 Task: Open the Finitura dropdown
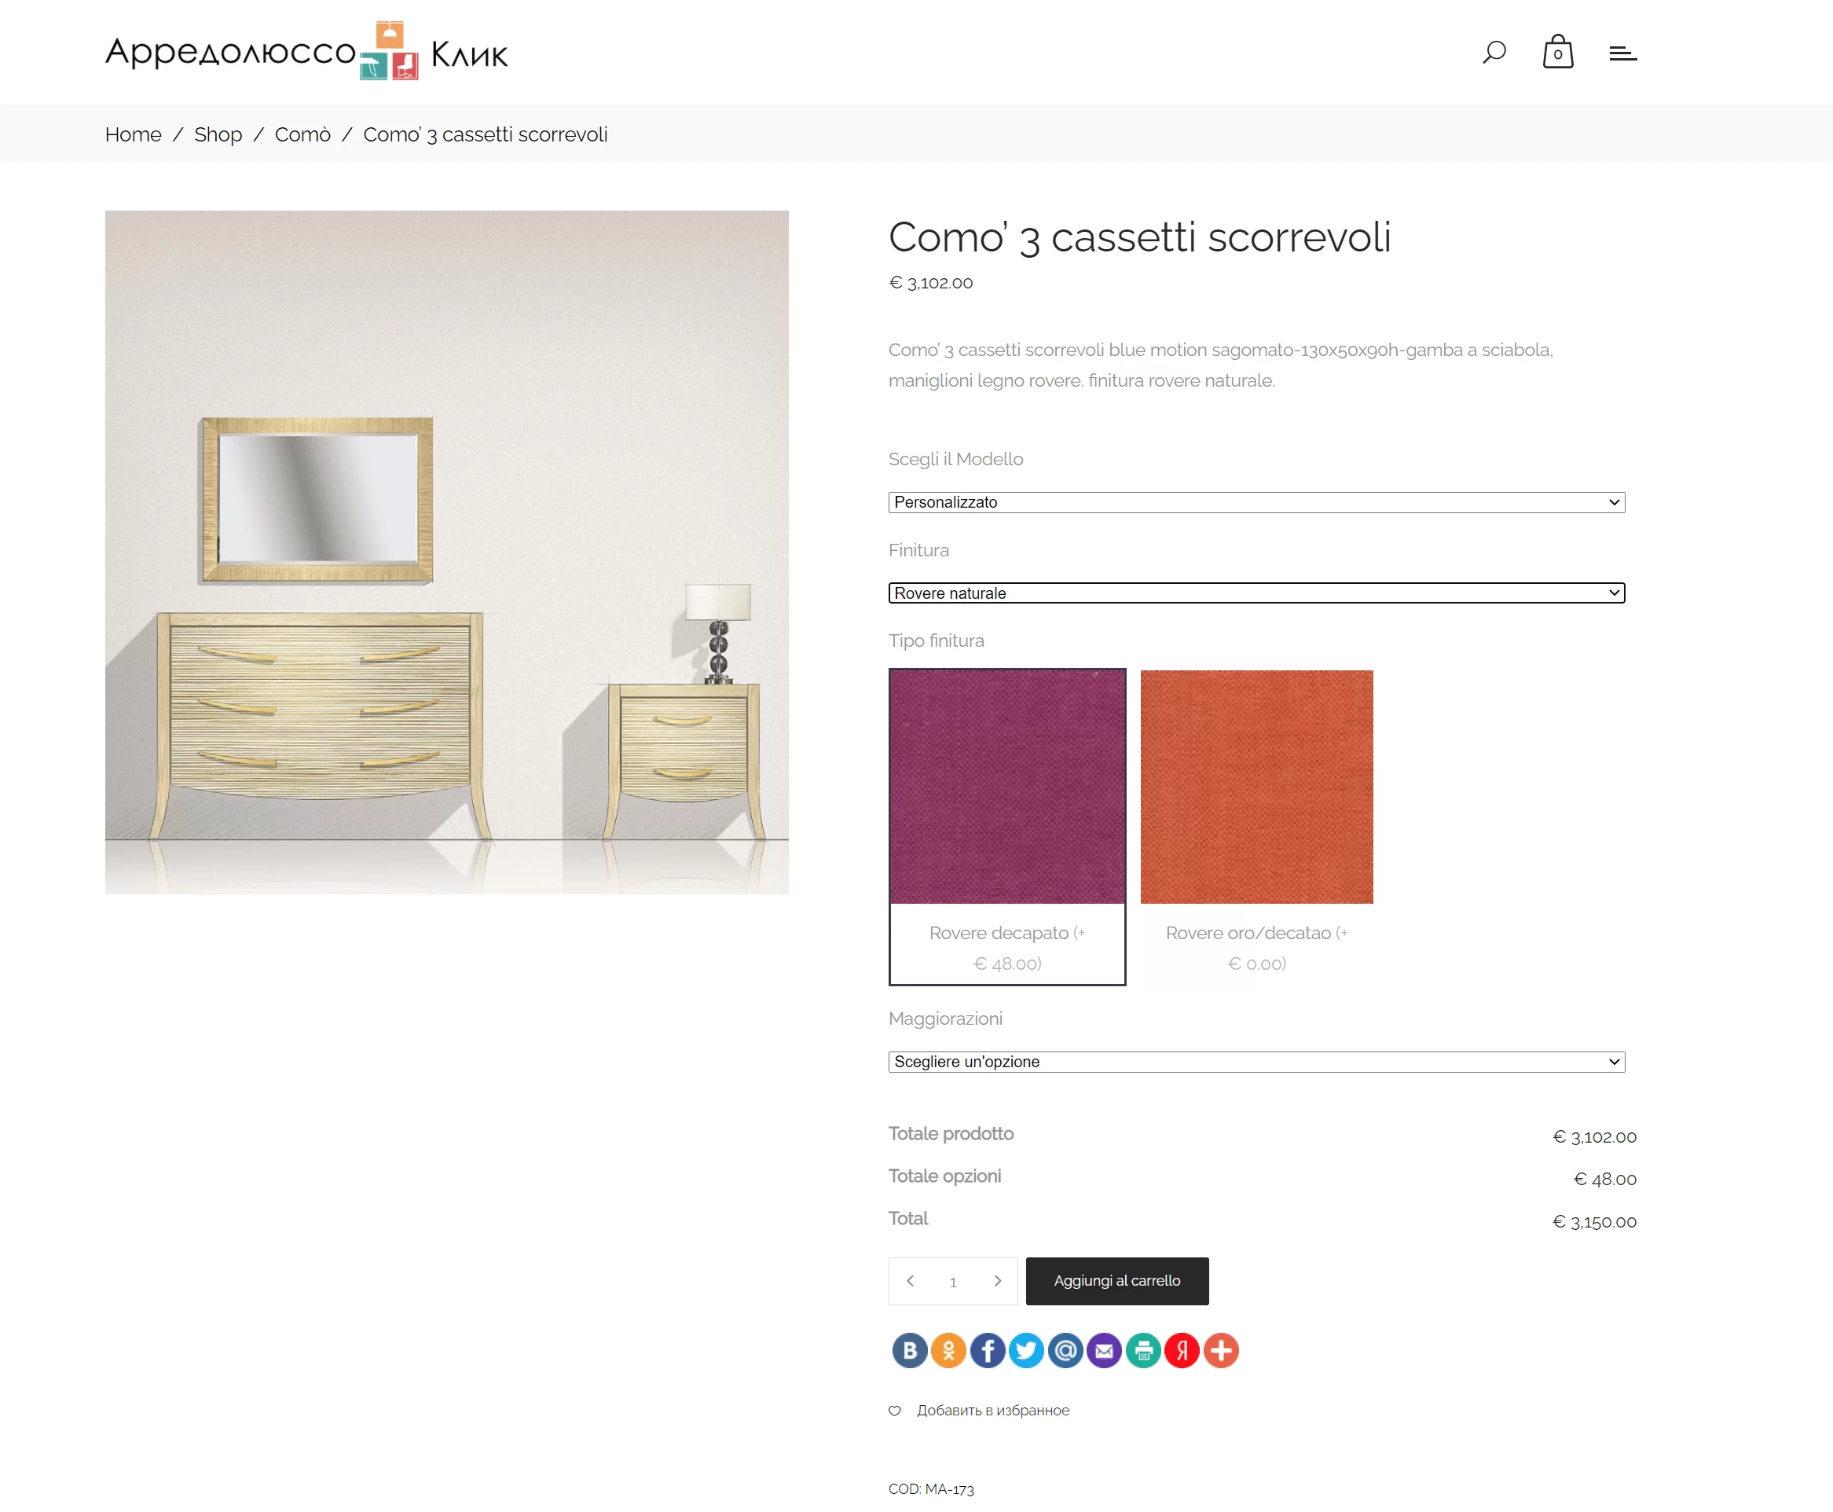tap(1256, 593)
